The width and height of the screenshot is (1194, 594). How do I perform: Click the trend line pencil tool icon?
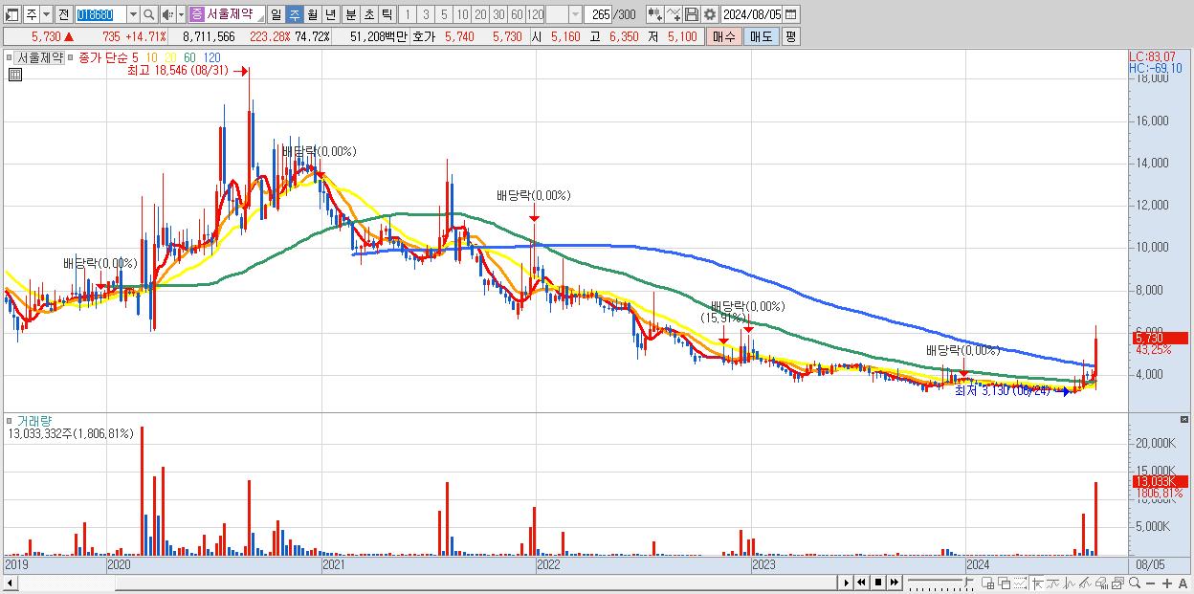click(x=1085, y=583)
